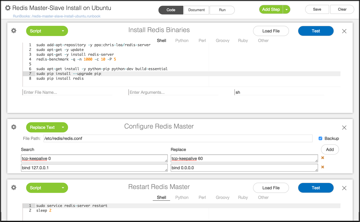The height and width of the screenshot is (222, 360).
Task: Open Script type dropdown in Install Redis Binaries
Action: (63, 31)
